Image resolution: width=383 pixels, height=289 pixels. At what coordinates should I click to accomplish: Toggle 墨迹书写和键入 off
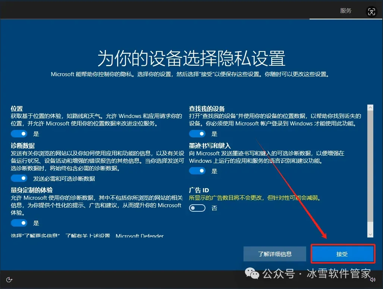[x=197, y=171]
